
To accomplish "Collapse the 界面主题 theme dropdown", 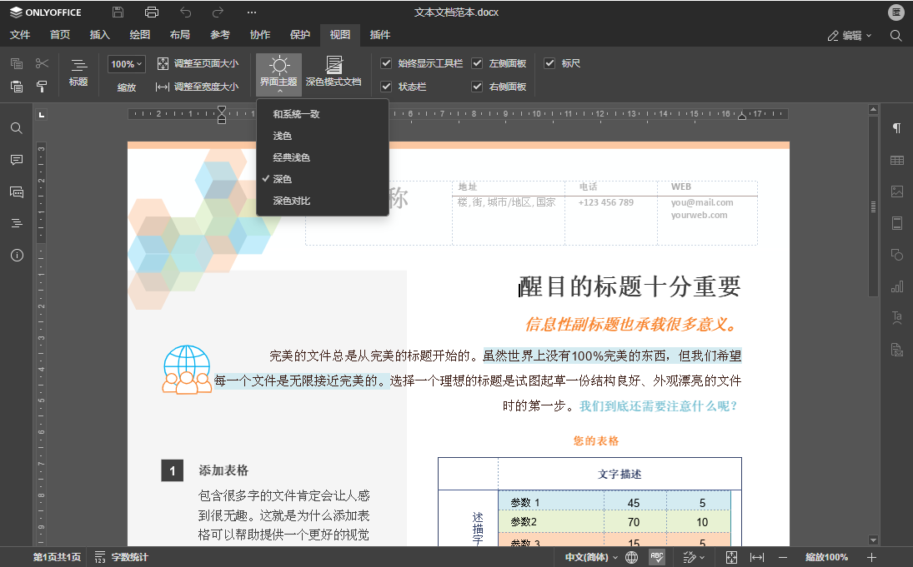I will [x=279, y=74].
